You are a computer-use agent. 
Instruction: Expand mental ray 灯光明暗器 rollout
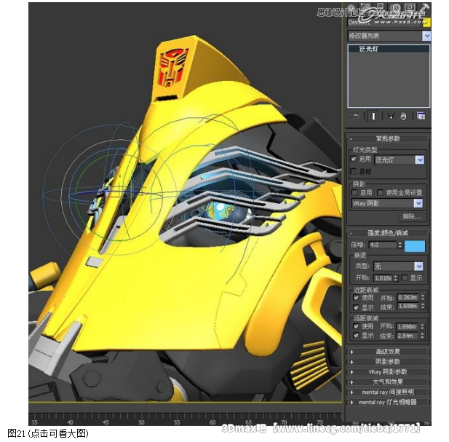388,402
